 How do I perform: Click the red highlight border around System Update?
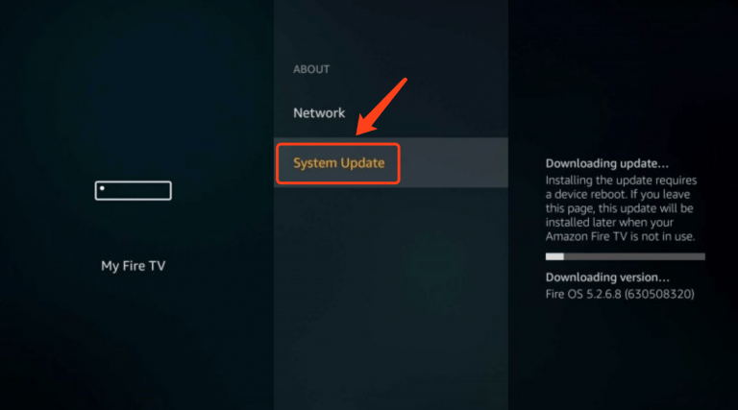(338, 145)
